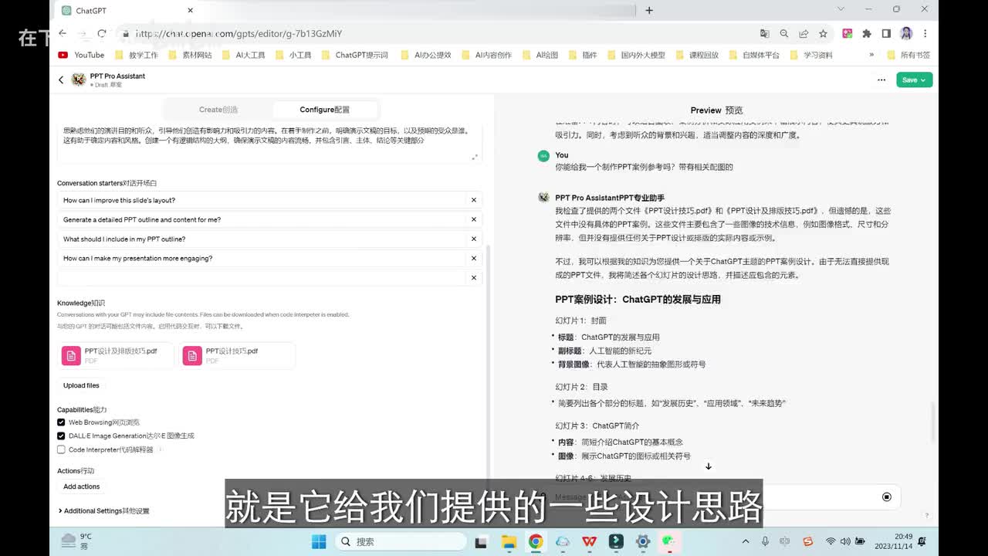The height and width of the screenshot is (556, 988).
Task: Open the Save dropdown button
Action: 914,80
